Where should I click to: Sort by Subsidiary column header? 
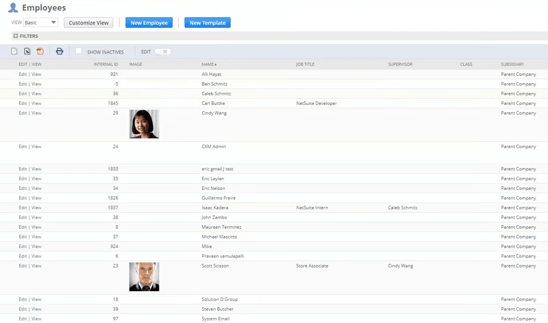(512, 64)
